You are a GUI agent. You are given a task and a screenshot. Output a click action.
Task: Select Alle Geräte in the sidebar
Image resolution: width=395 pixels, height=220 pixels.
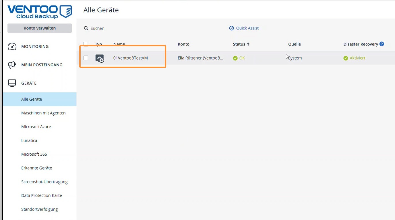[40, 99]
